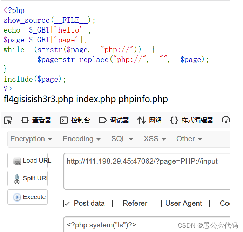Click the show_source(__FILE__) code line

click(x=49, y=20)
